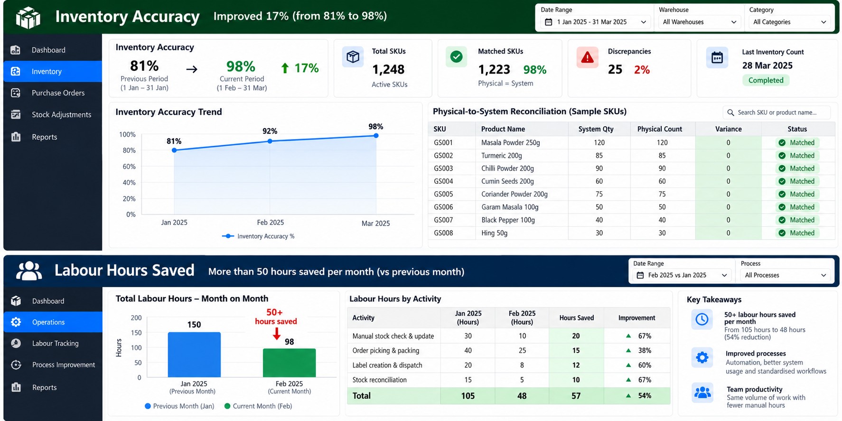Viewport: 842px width, 421px height.
Task: Click the gear icon beside Improved processes
Action: point(702,357)
